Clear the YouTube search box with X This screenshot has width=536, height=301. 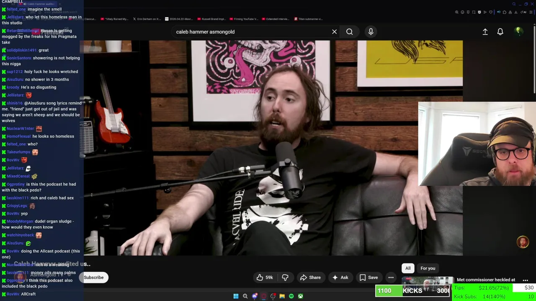pos(334,32)
